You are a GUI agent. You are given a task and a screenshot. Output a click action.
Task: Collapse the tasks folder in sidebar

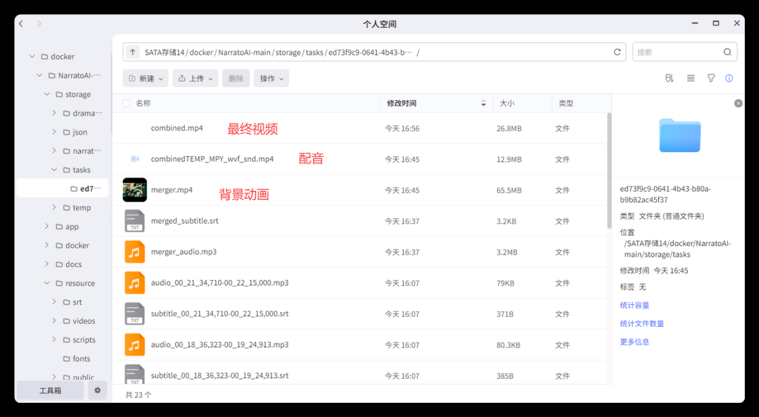tap(54, 170)
